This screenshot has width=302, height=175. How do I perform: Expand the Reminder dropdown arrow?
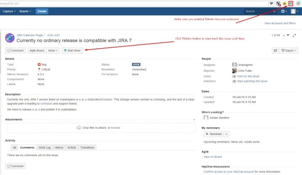coord(226,134)
